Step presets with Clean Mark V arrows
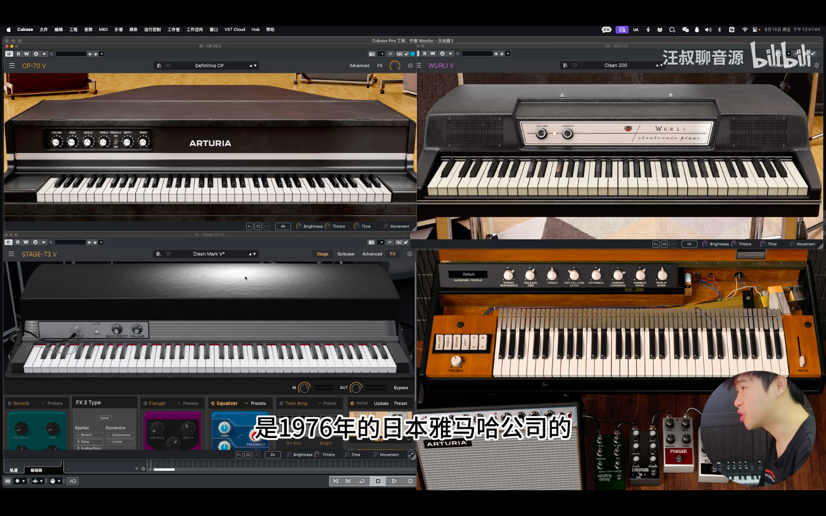This screenshot has height=516, width=826. point(252,254)
